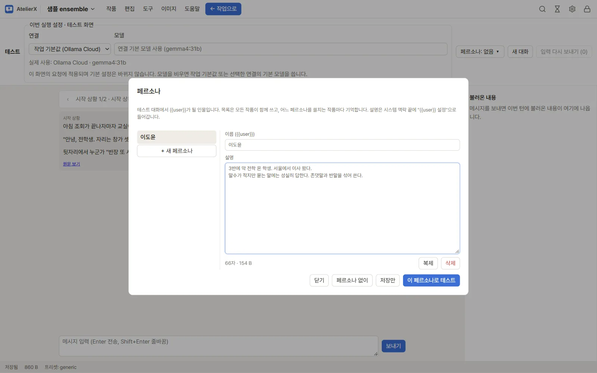Click the 원문 보기 link
The width and height of the screenshot is (597, 373).
[71, 164]
